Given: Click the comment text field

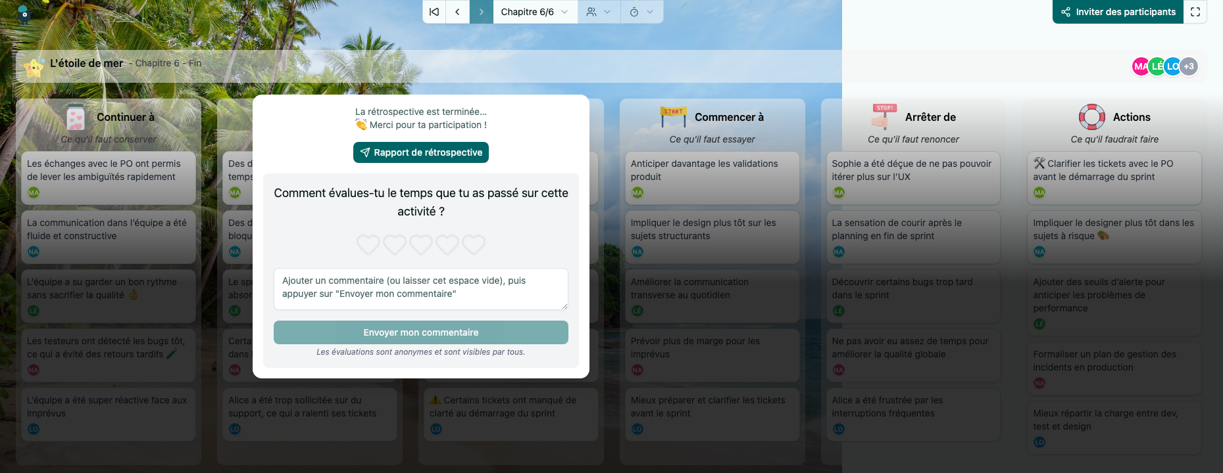Looking at the screenshot, I should (x=421, y=288).
